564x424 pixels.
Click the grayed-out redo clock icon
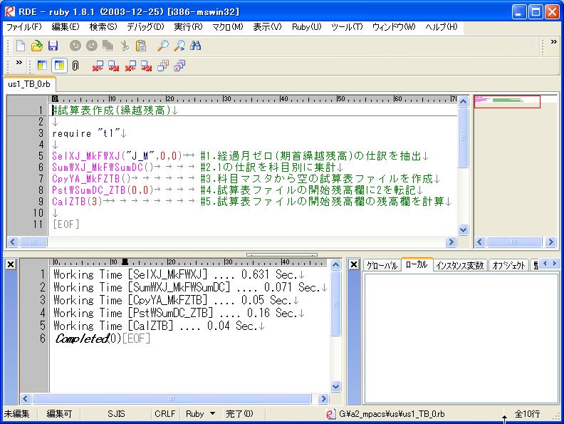tap(92, 46)
